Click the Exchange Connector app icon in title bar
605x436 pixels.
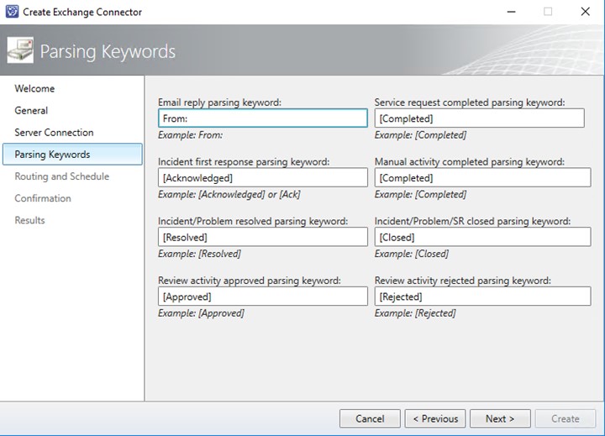click(12, 12)
